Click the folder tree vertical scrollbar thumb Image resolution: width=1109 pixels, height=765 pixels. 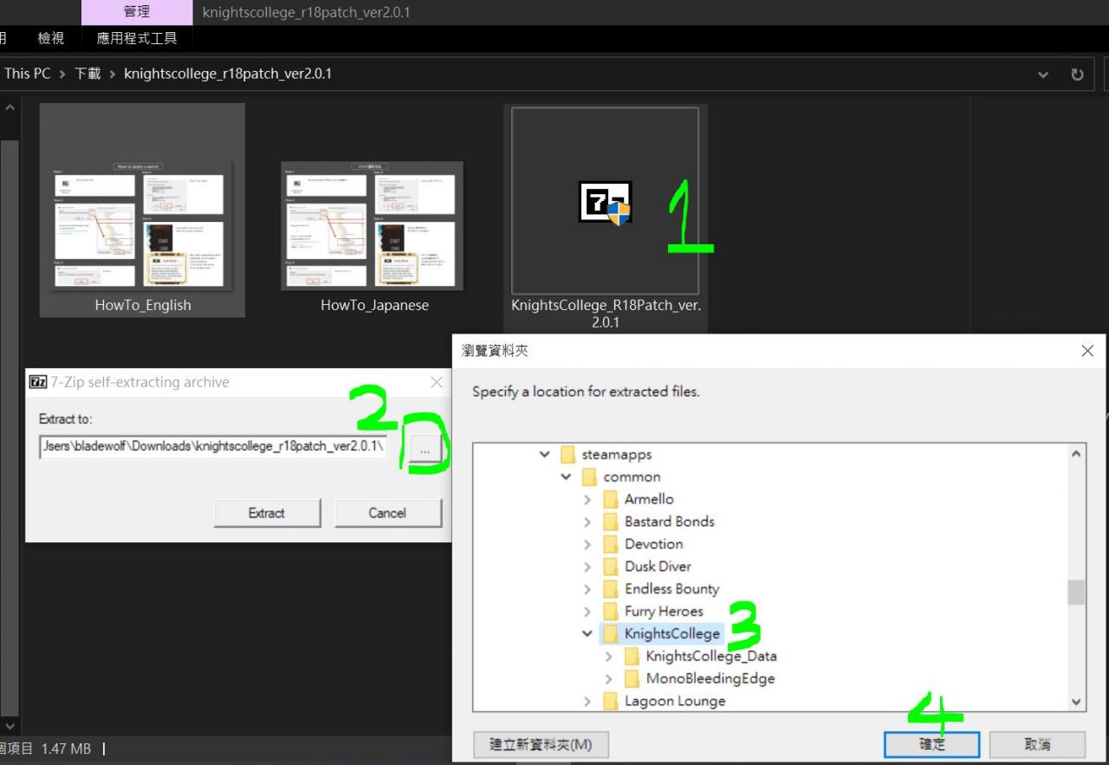1076,593
